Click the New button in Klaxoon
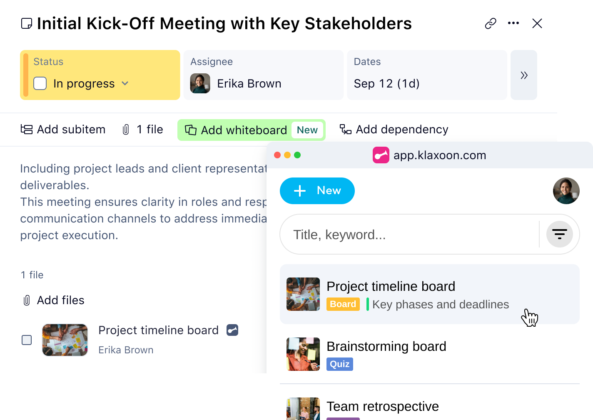The image size is (593, 420). click(317, 191)
